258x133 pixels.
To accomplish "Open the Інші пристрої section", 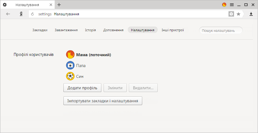I will pyautogui.click(x=172, y=30).
